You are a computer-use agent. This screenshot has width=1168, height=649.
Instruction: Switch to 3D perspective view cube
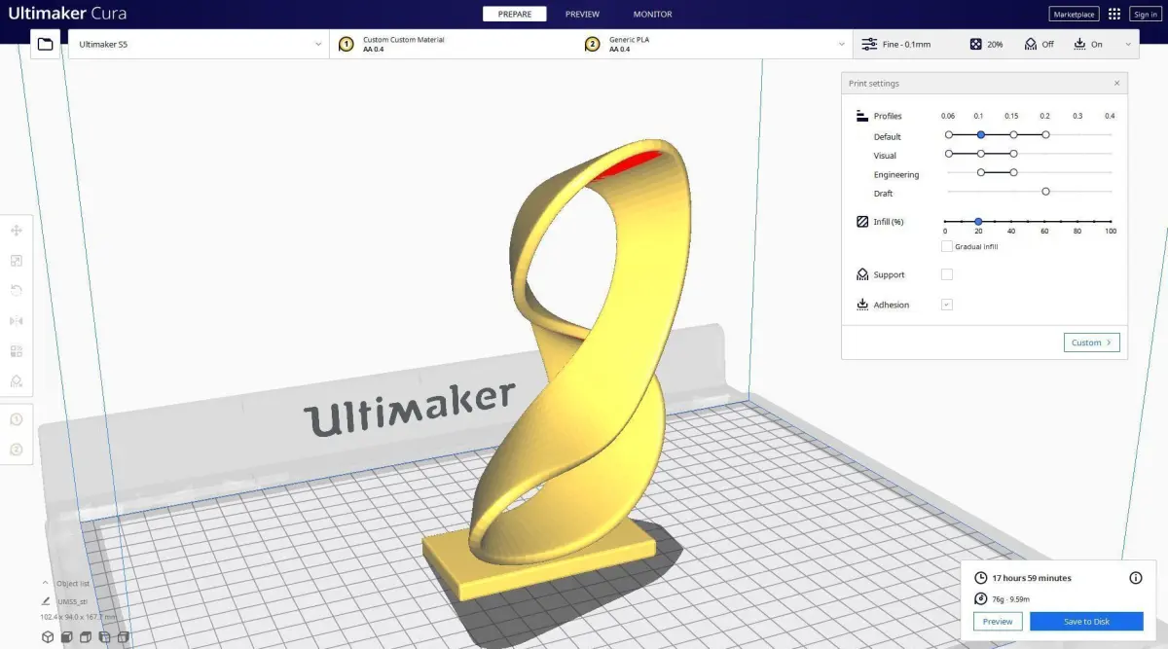point(48,637)
